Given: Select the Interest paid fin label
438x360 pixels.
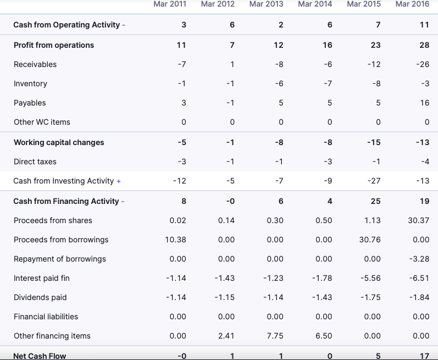Looking at the screenshot, I should [42, 278].
